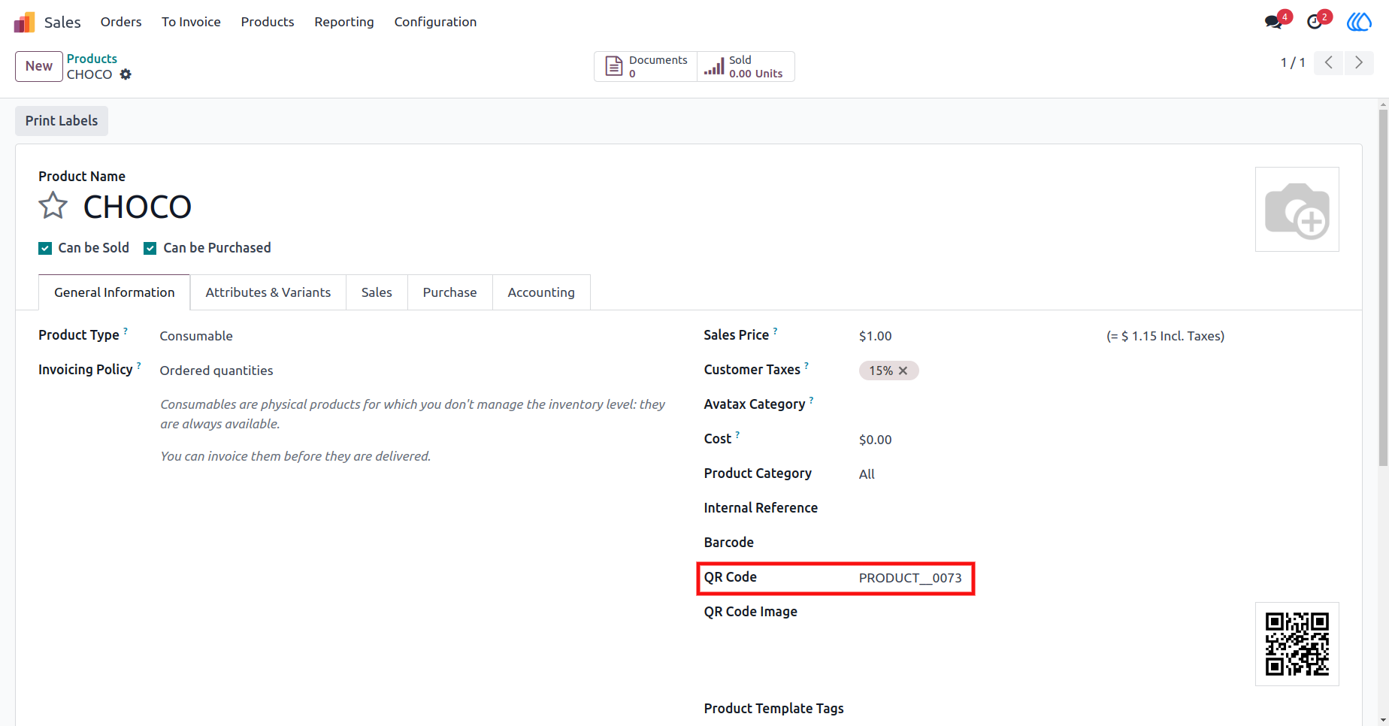Uncheck Can be Sold checkbox
Image resolution: width=1389 pixels, height=726 pixels.
(x=45, y=248)
